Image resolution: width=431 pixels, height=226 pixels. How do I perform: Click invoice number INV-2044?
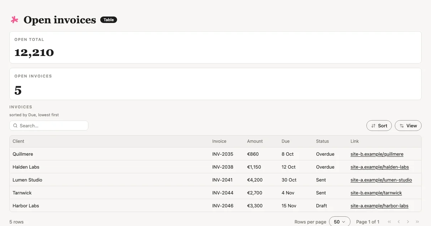point(223,193)
